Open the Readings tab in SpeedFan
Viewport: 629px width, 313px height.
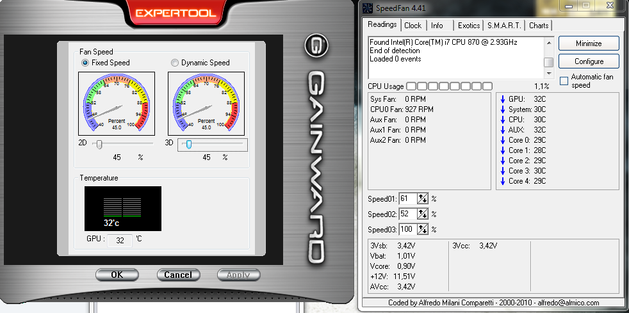(x=382, y=24)
